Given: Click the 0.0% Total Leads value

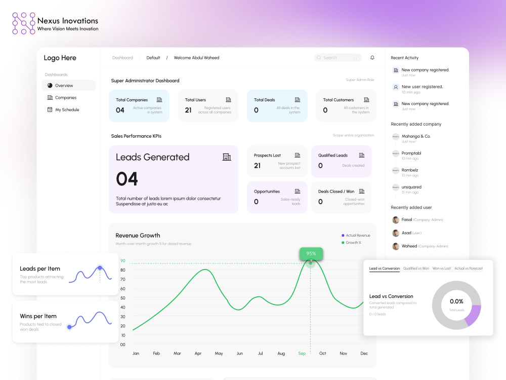Looking at the screenshot, I should tap(456, 301).
